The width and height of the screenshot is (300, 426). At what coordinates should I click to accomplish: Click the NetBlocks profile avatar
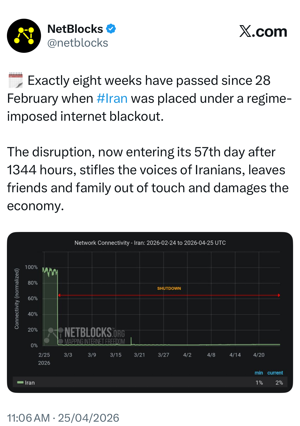[24, 36]
